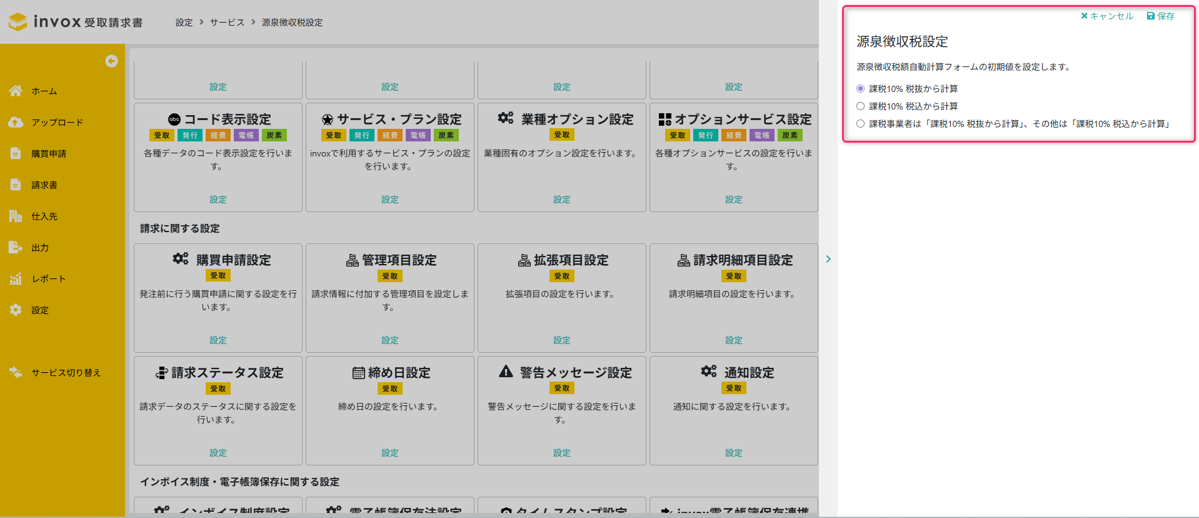Select the 課税10% 税抜から計算 radio button
Screen dimensions: 1199x518
[x=860, y=89]
